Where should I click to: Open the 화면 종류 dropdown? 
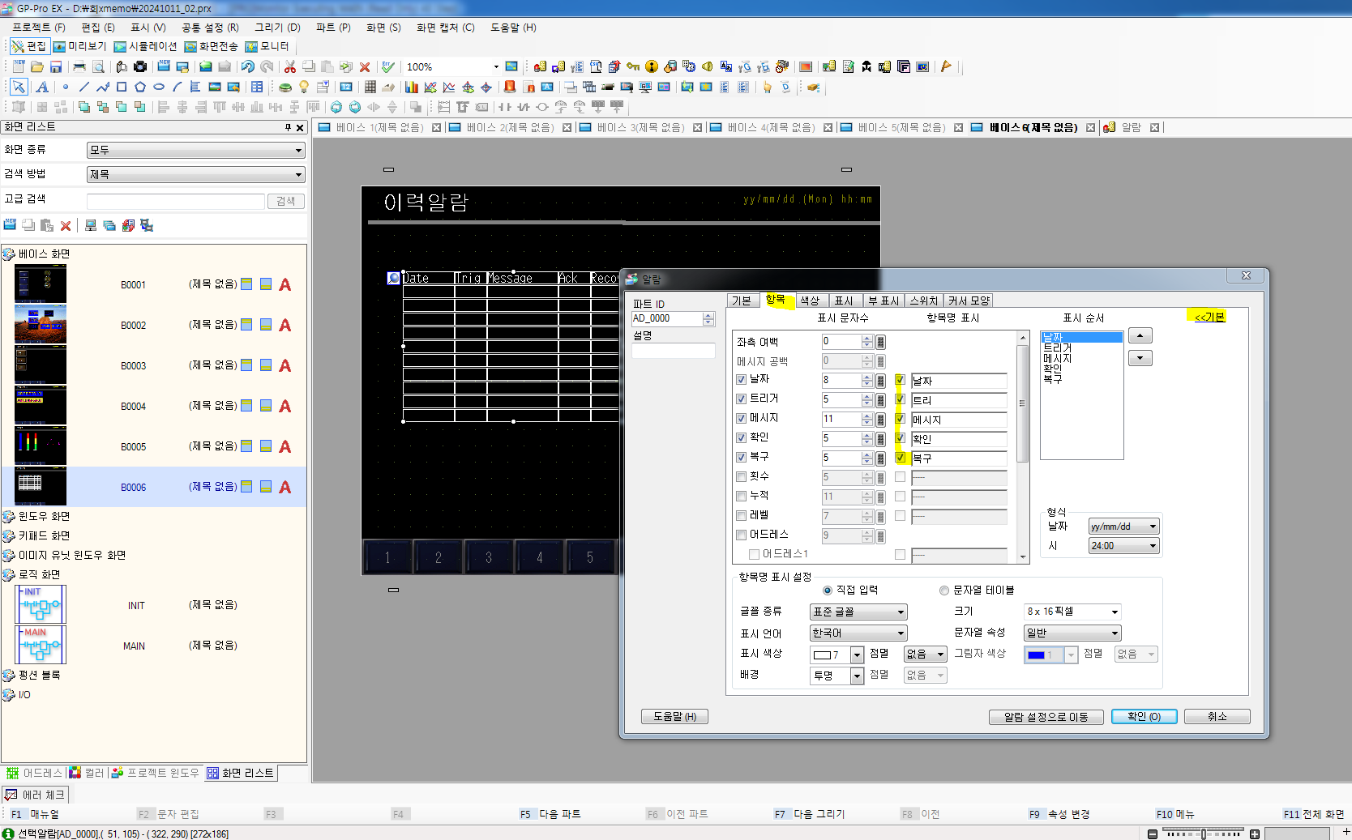click(x=195, y=150)
